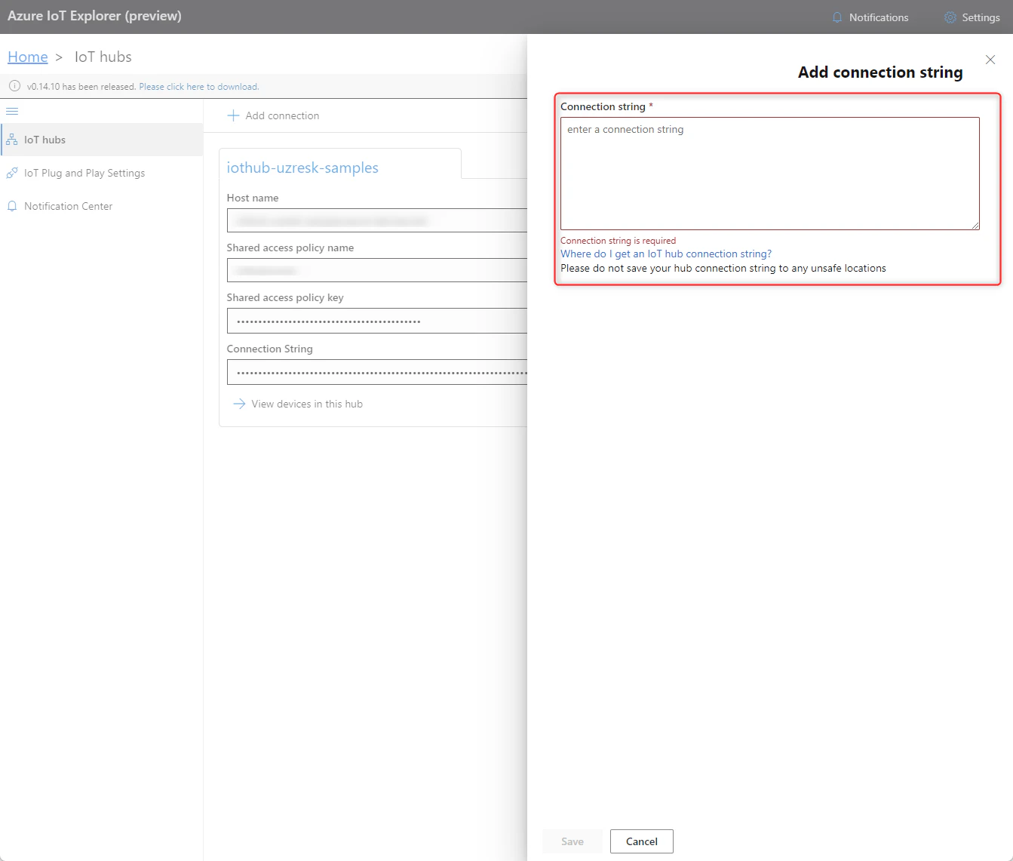The width and height of the screenshot is (1013, 861).
Task: Click the 'Shared access policy name' label
Action: (290, 248)
